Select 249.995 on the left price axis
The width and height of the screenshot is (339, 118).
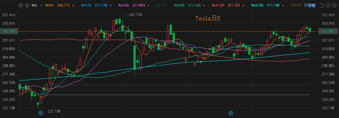click(x=9, y=91)
